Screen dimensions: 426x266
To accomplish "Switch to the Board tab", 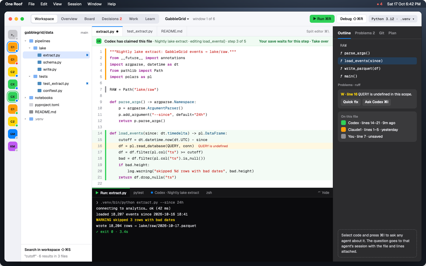I will tap(90, 19).
